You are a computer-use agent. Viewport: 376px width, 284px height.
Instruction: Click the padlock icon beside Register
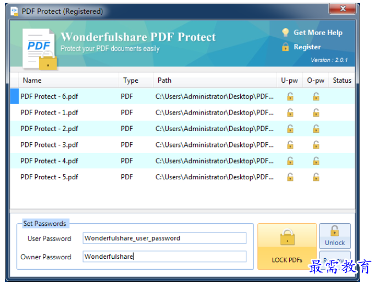point(285,47)
